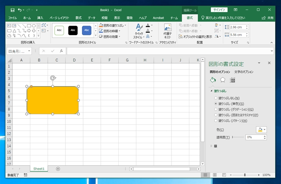Click the 透明度 transparency slider track
Viewport: 281px width, 184px height.
coord(238,137)
